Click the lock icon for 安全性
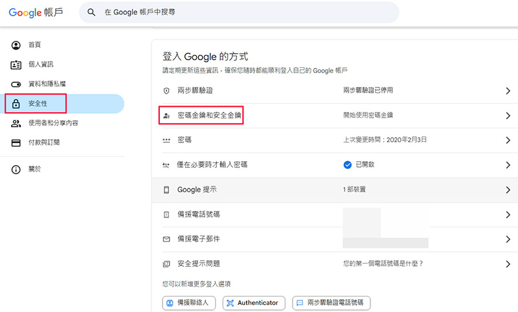Viewport: 518px width, 312px height. pos(16,104)
